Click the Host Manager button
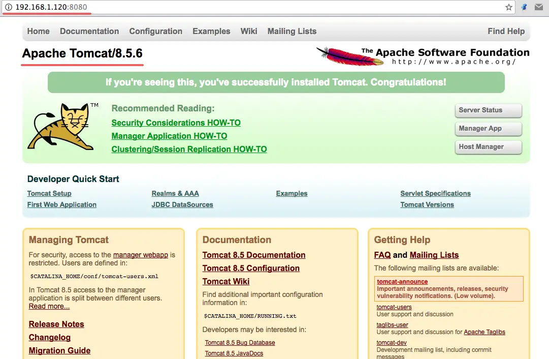Viewport: 549px width, 359px height. pos(489,147)
